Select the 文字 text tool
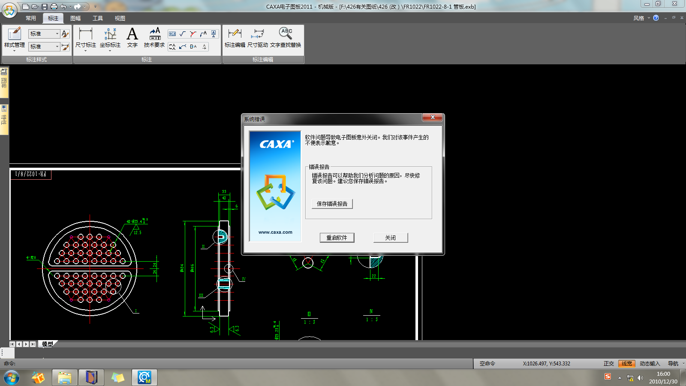Image resolution: width=686 pixels, height=386 pixels. [132, 38]
